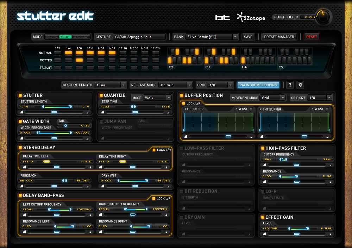Check Left Buffer Reverse box
Screen dimensions: 352x248
point(251,109)
